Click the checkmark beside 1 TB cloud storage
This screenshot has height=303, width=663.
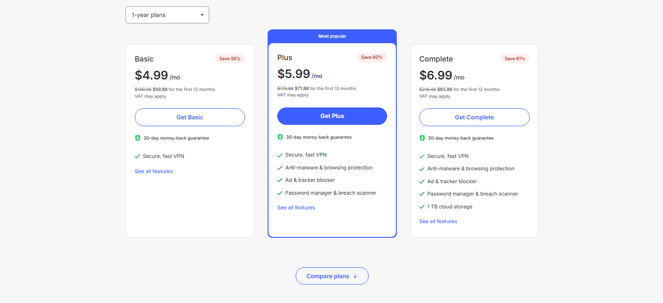422,207
